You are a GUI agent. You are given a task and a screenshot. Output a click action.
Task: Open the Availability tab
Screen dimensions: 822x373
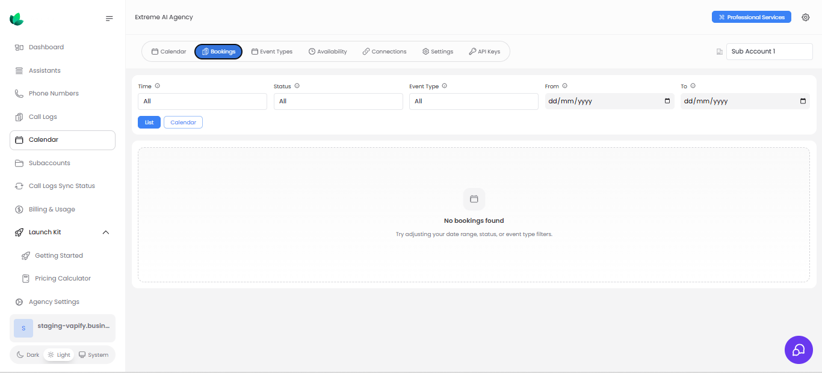pos(328,52)
